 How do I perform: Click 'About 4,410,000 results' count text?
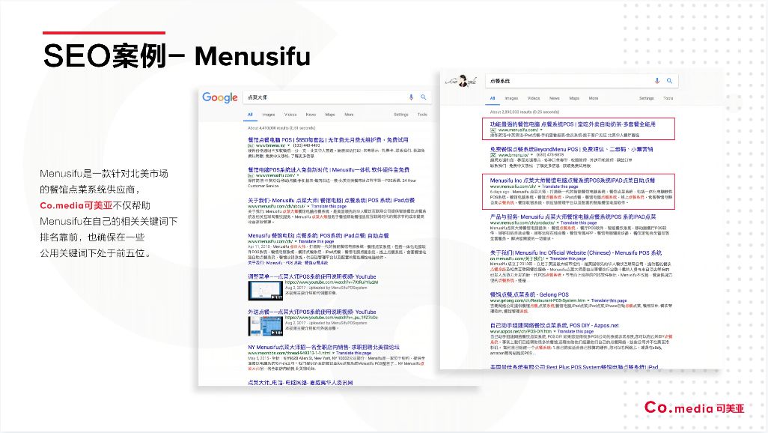point(281,128)
